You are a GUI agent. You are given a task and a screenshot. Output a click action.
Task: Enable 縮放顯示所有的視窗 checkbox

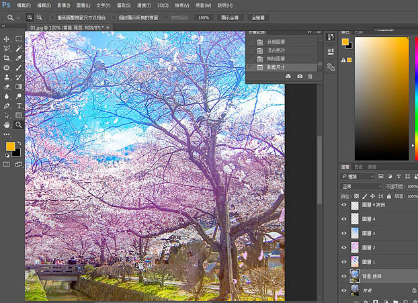click(113, 17)
